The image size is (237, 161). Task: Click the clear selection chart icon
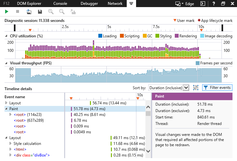pos(73,12)
